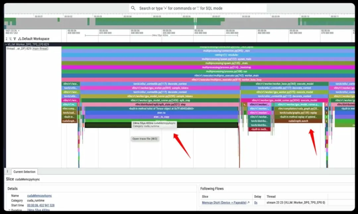Click the main thread chip on the track
358x214 pixels.
tap(40, 49)
